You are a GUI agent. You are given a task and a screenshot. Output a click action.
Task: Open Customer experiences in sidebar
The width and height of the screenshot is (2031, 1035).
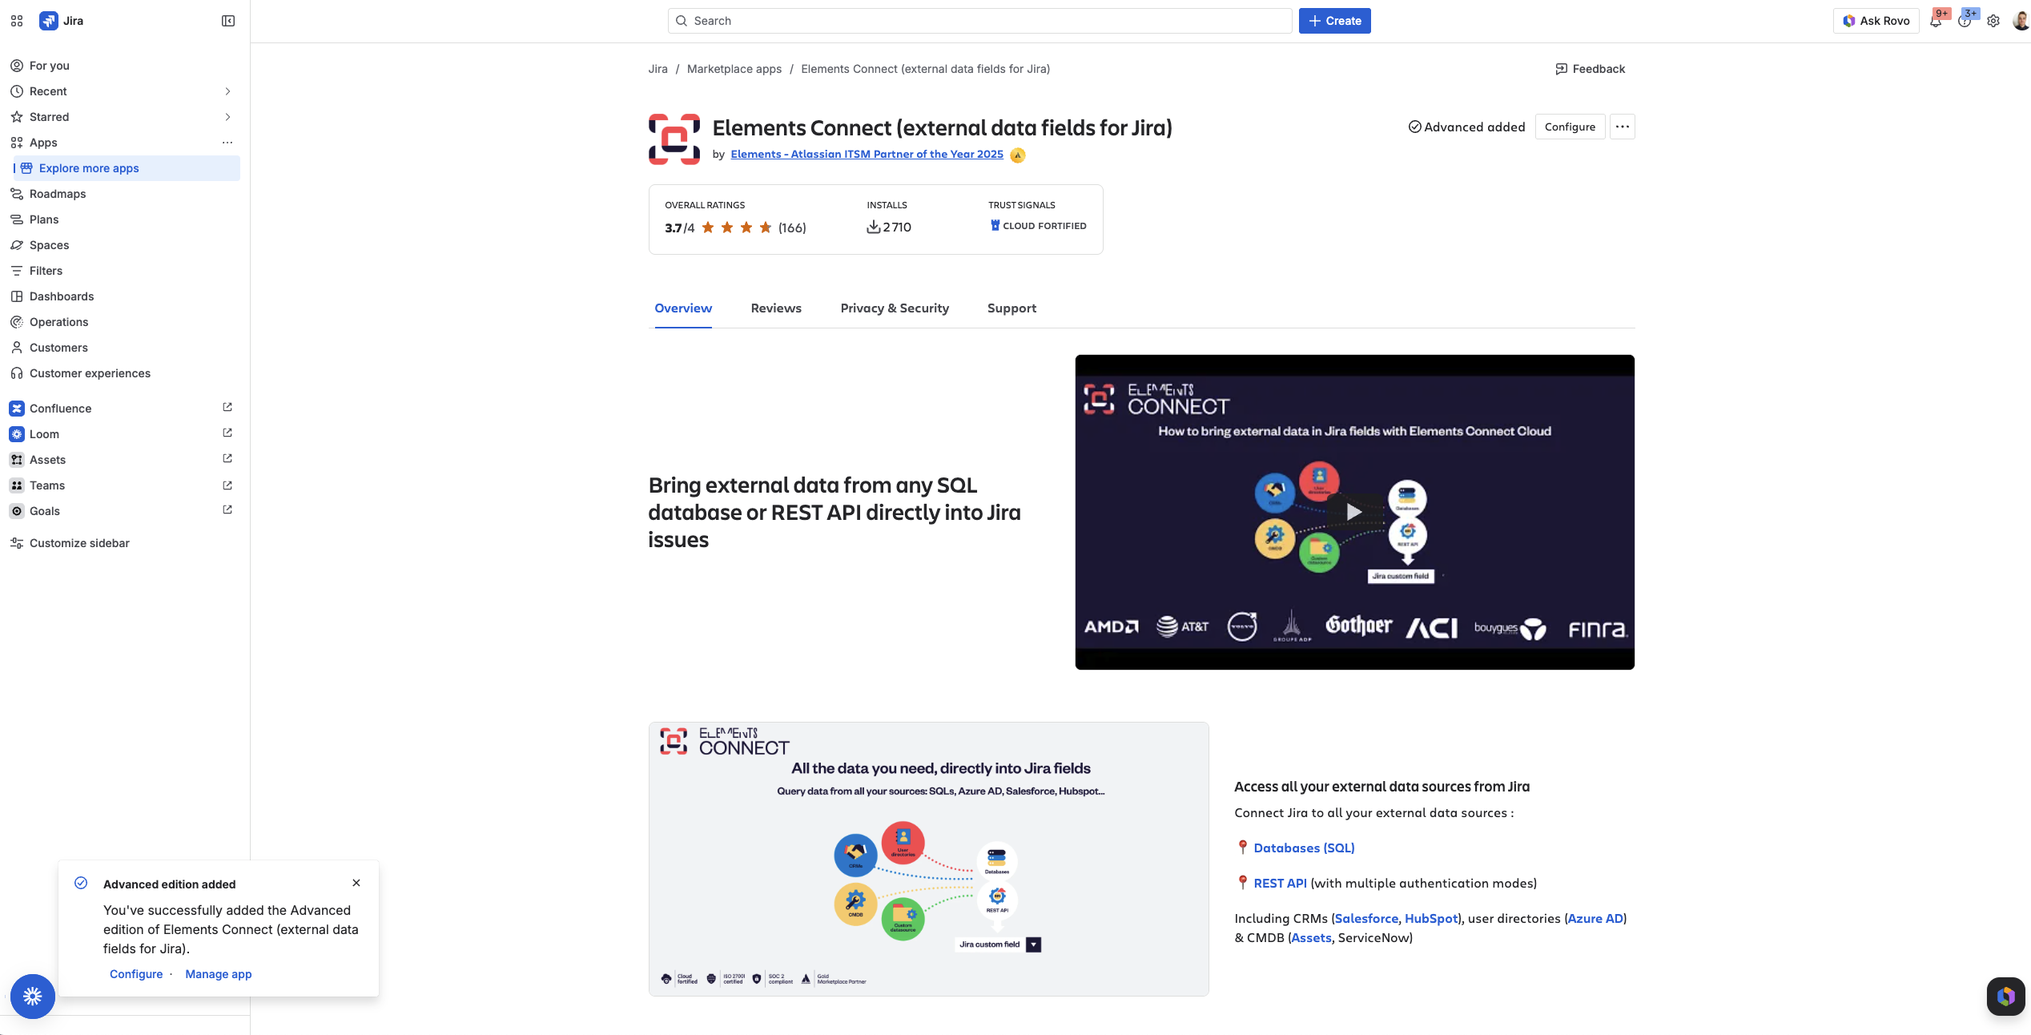(124, 373)
